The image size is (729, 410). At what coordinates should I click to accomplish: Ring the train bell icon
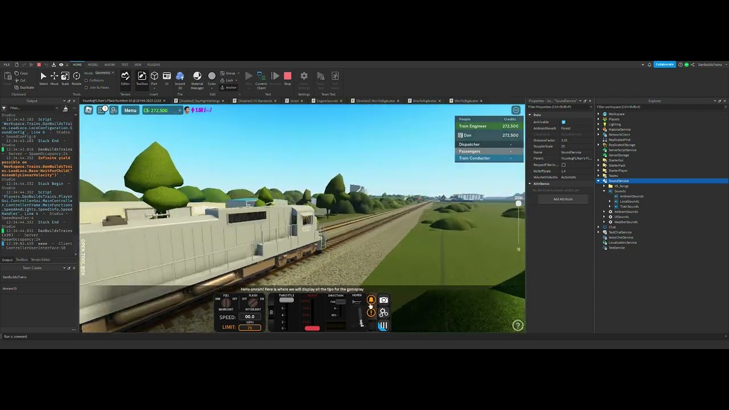(371, 300)
